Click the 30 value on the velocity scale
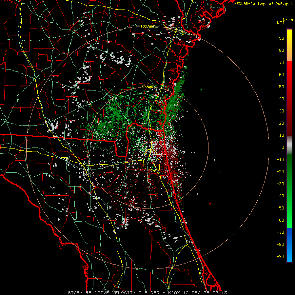The width and height of the screenshot is (295, 295). (x=282, y=111)
